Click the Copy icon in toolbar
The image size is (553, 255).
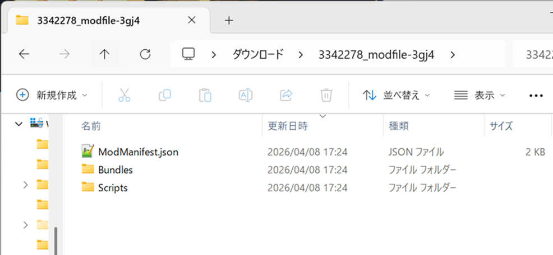[165, 95]
